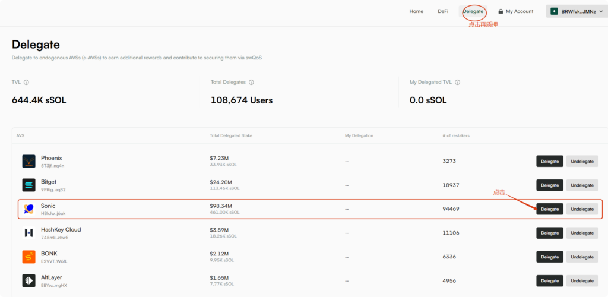Click the Bitget name text
The image size is (608, 297).
point(49,182)
